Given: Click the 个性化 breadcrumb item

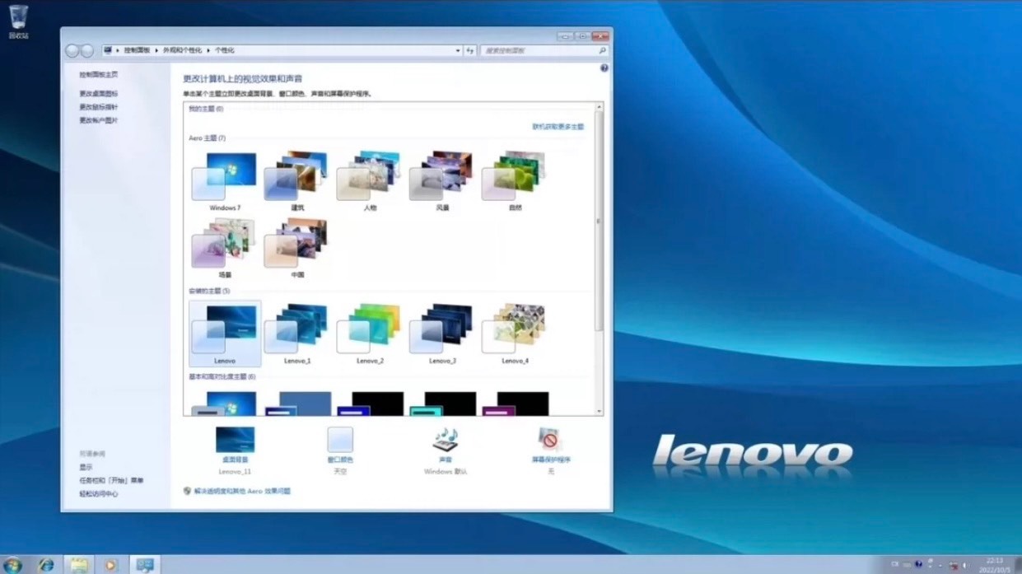Looking at the screenshot, I should [x=225, y=50].
